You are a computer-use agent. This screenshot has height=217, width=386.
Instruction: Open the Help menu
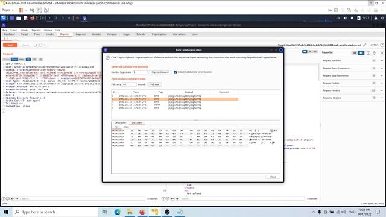pyautogui.click(x=58, y=30)
